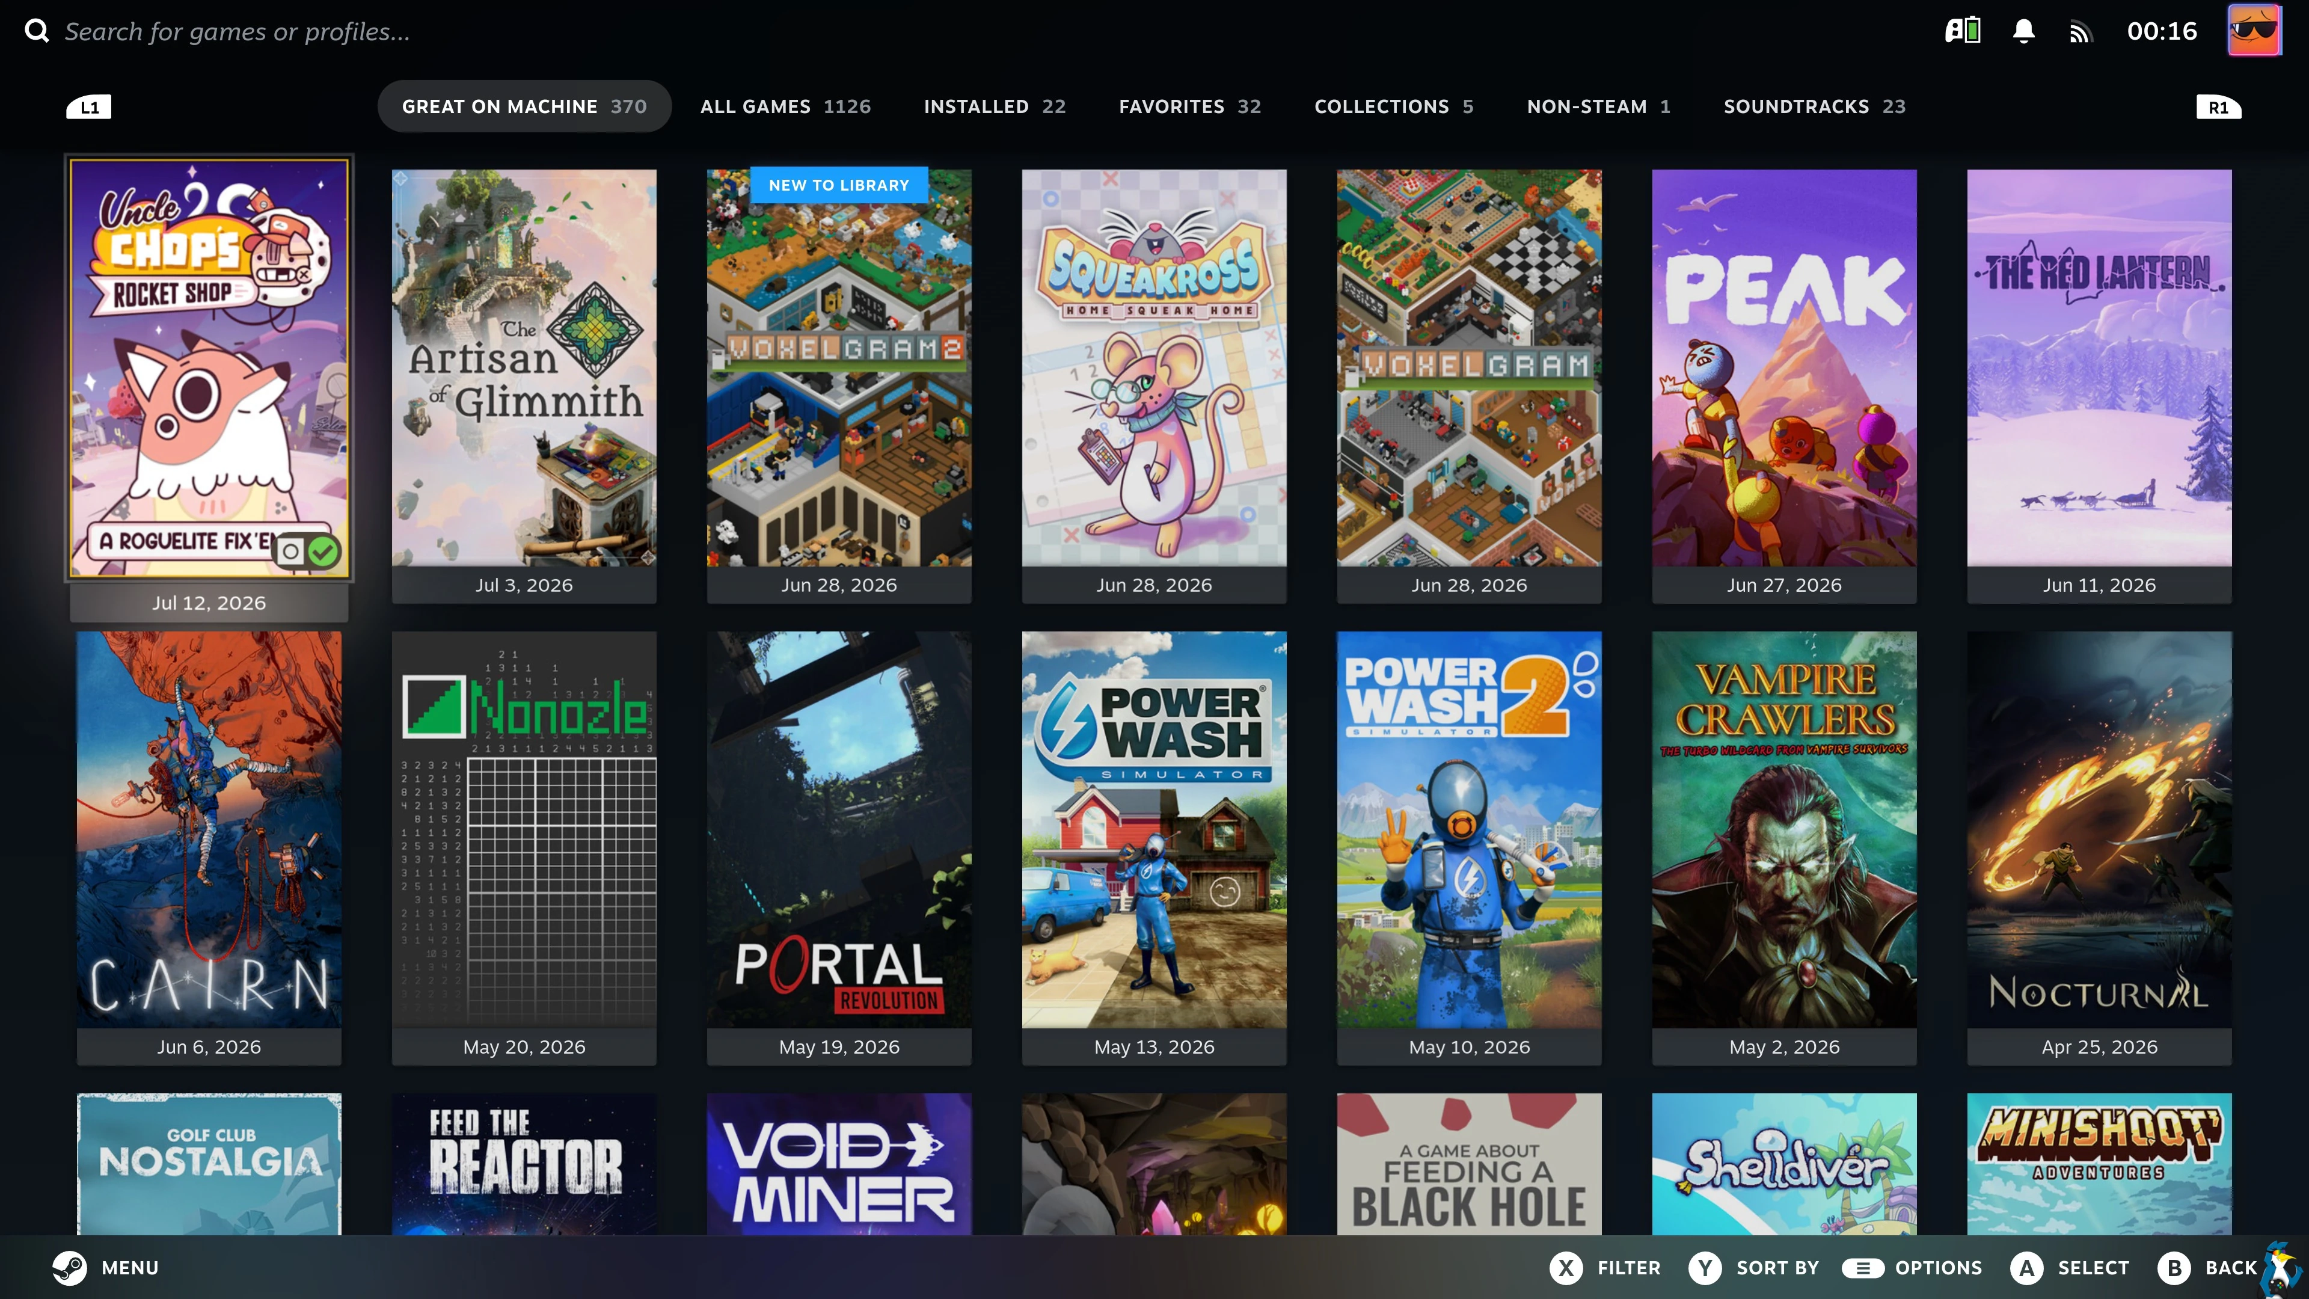The height and width of the screenshot is (1299, 2309).
Task: Tap the L1 bumper glyph
Action: point(89,108)
